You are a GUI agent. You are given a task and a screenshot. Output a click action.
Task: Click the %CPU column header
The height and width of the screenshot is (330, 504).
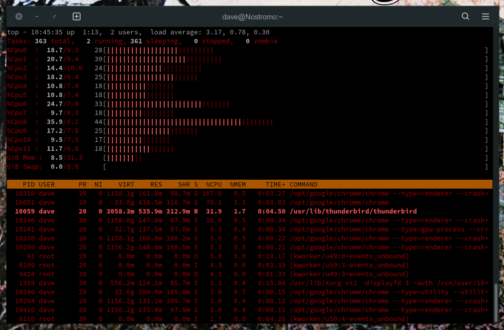point(214,185)
